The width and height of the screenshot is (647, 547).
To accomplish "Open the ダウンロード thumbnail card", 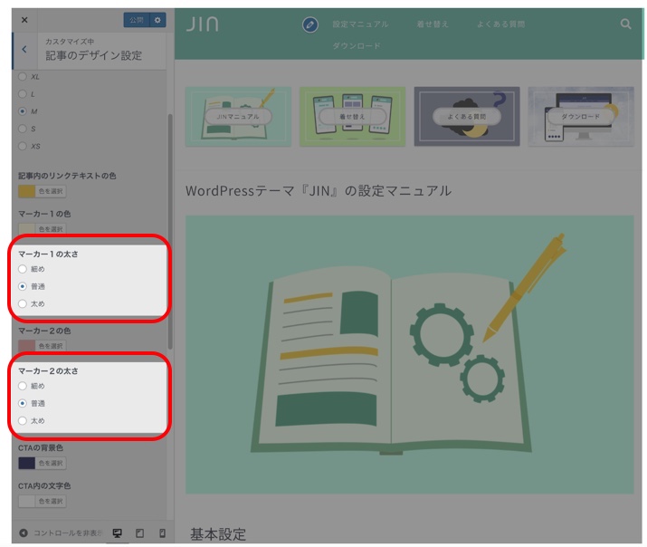I will point(581,117).
